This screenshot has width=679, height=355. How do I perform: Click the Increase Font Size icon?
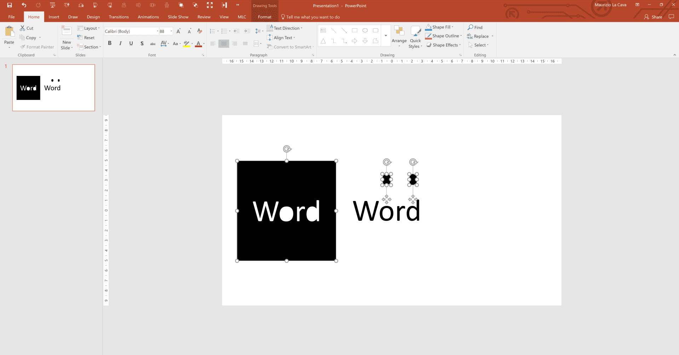tap(178, 31)
